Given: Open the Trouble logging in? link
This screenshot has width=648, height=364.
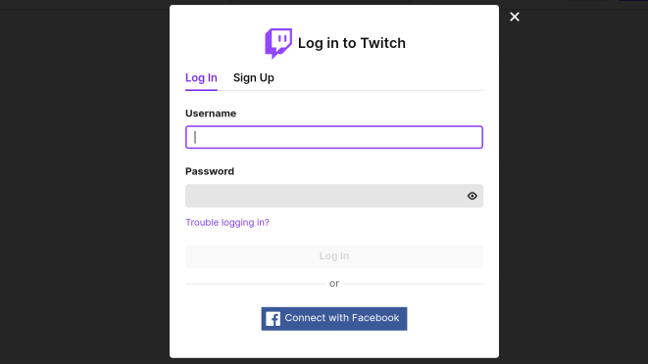Looking at the screenshot, I should point(227,222).
